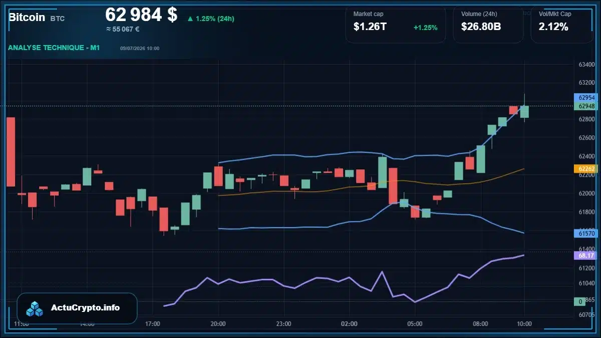Click the 61200 price axis label
Viewport: 601px width, 338px height.
coord(586,268)
